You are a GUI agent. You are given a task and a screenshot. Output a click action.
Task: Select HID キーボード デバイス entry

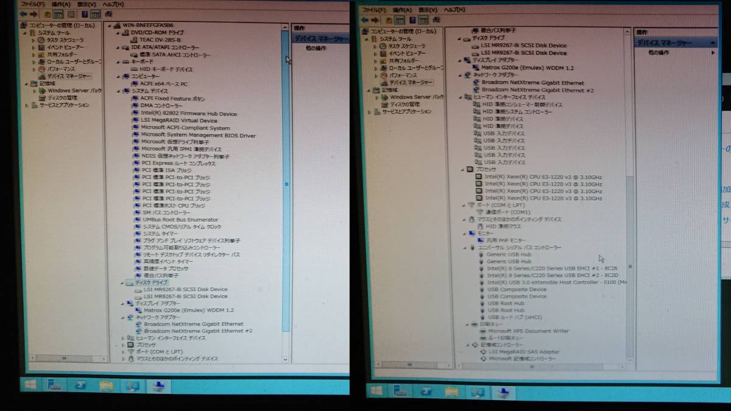[x=166, y=69]
